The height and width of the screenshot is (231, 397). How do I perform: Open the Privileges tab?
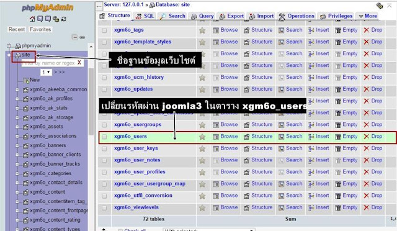pos(336,16)
